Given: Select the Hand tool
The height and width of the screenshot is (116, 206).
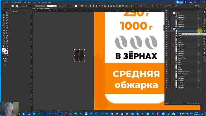Looking at the screenshot, I should point(4,46).
